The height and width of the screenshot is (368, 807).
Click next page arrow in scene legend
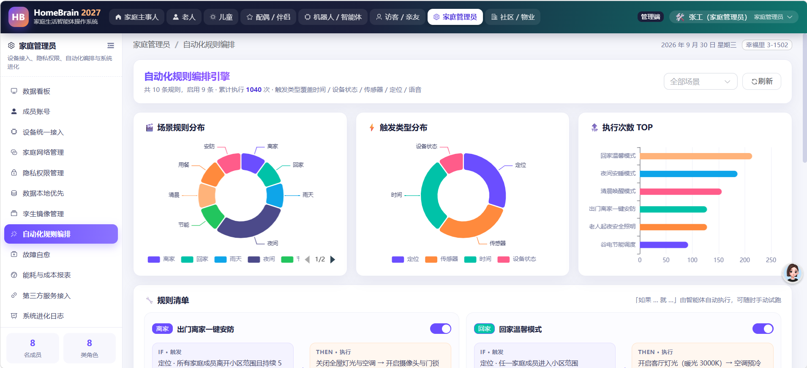[333, 259]
